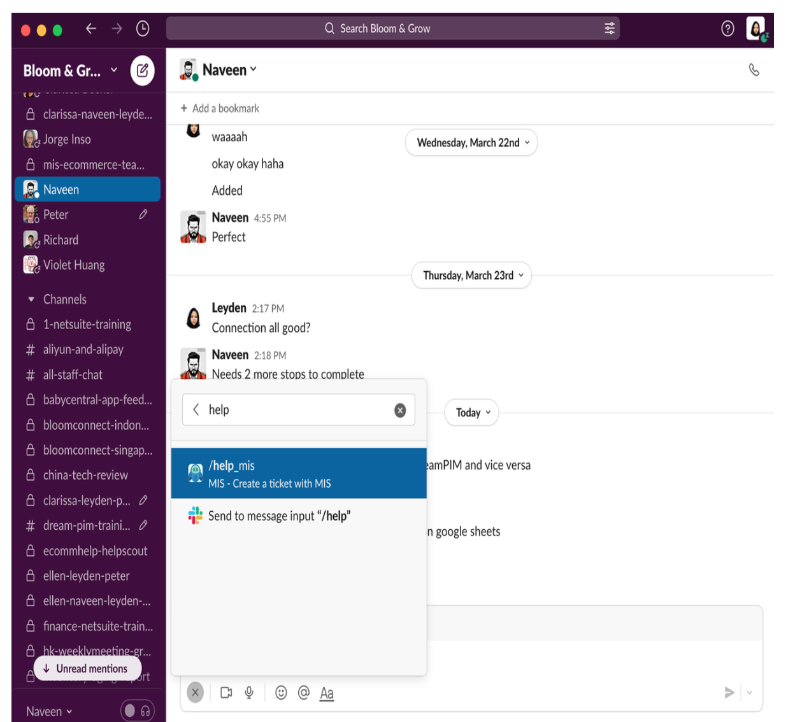
Task: Open Naveen's profile from the 4:55 PM message
Action: pos(230,218)
